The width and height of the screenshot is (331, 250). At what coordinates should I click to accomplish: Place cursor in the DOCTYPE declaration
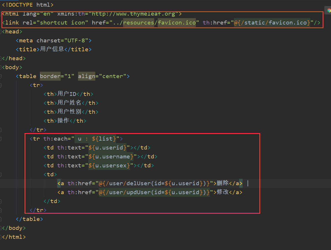27,5
